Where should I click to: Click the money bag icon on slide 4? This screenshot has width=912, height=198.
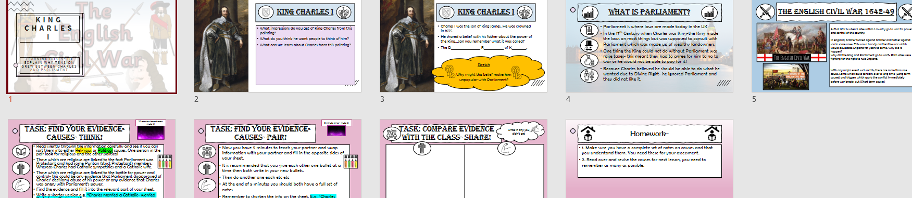coord(589,60)
